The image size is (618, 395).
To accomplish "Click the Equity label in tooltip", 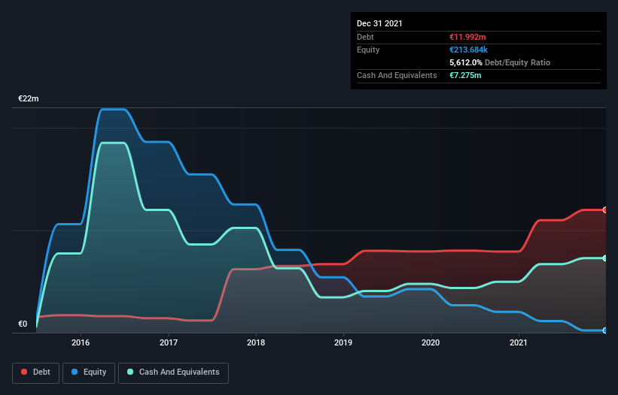I will pos(368,50).
